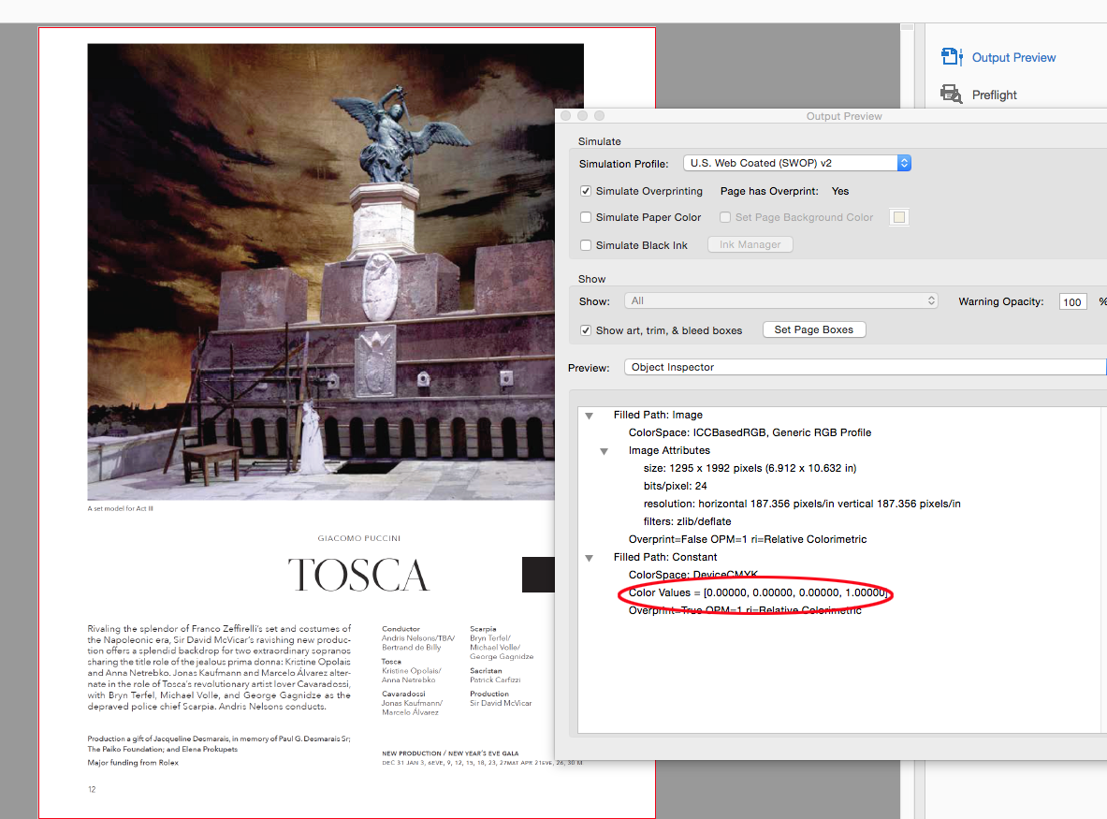
Task: Enable the Simulate Paper Color checkbox
Action: [x=585, y=217]
